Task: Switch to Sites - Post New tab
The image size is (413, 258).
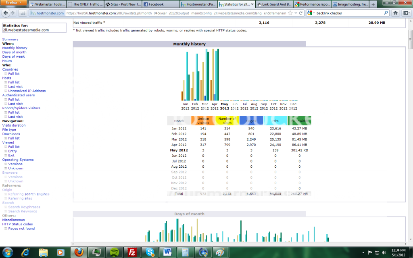Action: click(123, 4)
